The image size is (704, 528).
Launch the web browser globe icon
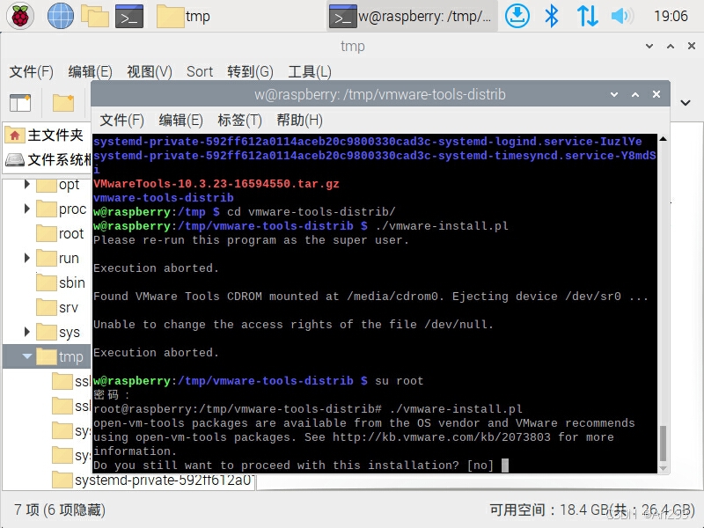tap(60, 16)
